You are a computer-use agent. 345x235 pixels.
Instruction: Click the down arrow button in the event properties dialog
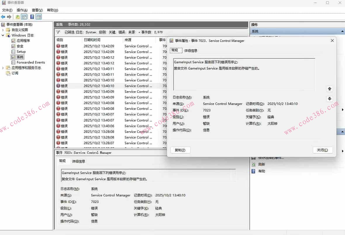point(330,99)
